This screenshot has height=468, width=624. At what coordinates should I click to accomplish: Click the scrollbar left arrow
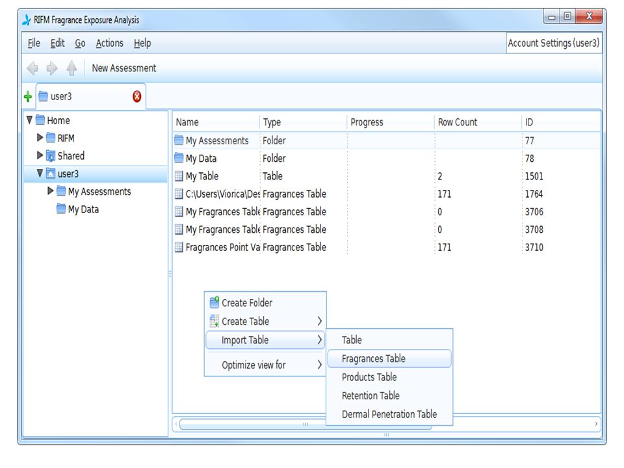click(176, 424)
